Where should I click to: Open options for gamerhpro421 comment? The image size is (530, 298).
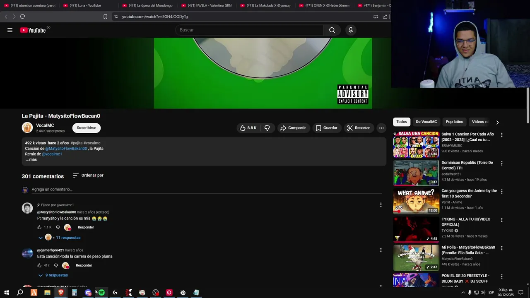(x=381, y=250)
